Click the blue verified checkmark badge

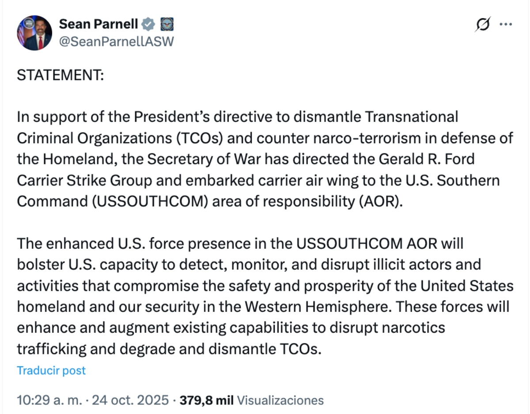(x=150, y=24)
